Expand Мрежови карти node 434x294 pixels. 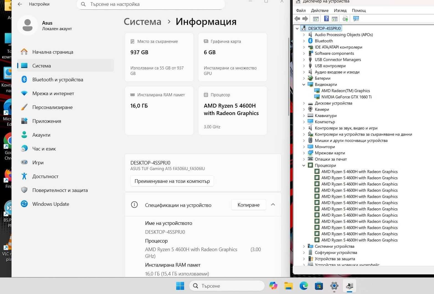pyautogui.click(x=304, y=153)
